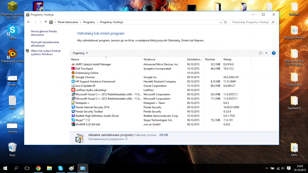Viewport: 308px width, 173px height.
Task: Sort by the Wydawca column header
Action: [x=164, y=59]
